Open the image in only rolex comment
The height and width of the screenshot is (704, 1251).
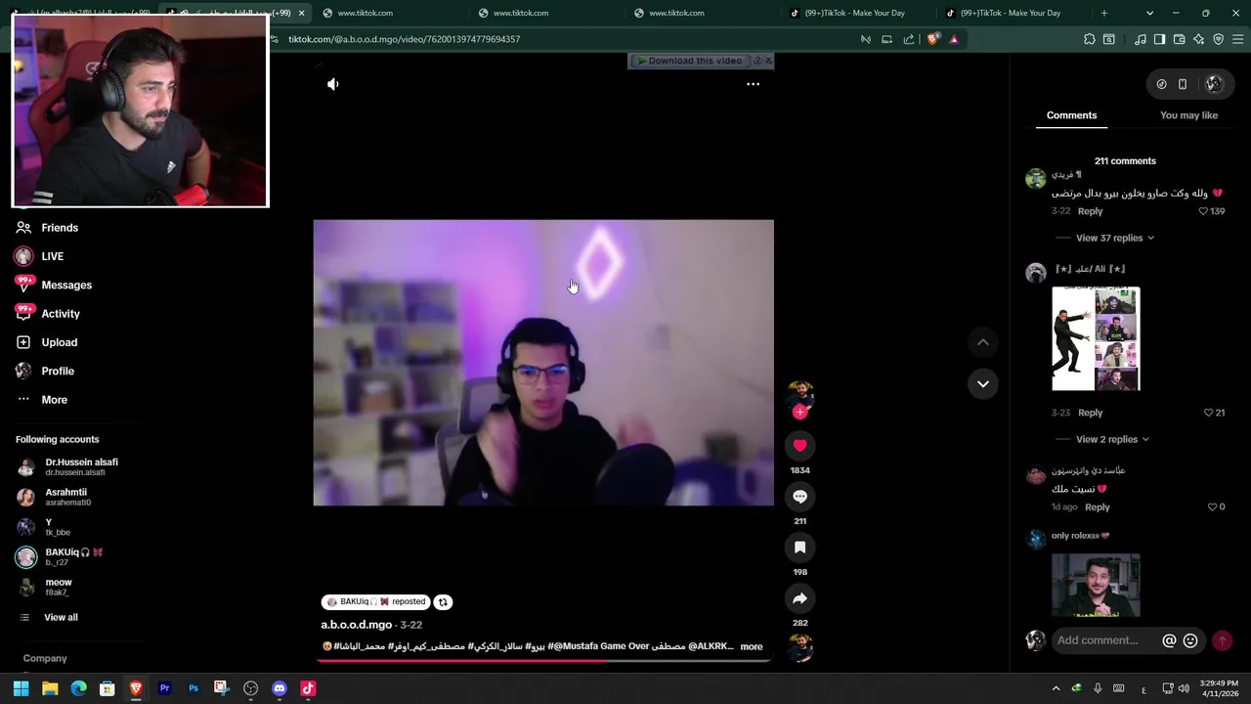point(1096,586)
